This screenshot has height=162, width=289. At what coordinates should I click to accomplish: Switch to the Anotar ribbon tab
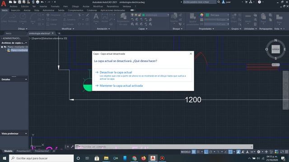(27, 10)
